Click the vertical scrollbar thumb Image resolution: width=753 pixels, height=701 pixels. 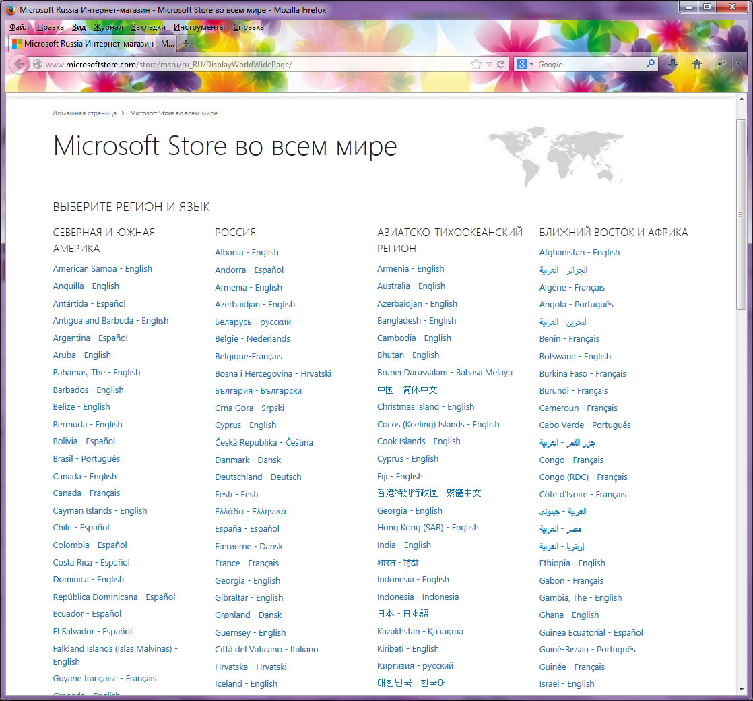point(742,214)
